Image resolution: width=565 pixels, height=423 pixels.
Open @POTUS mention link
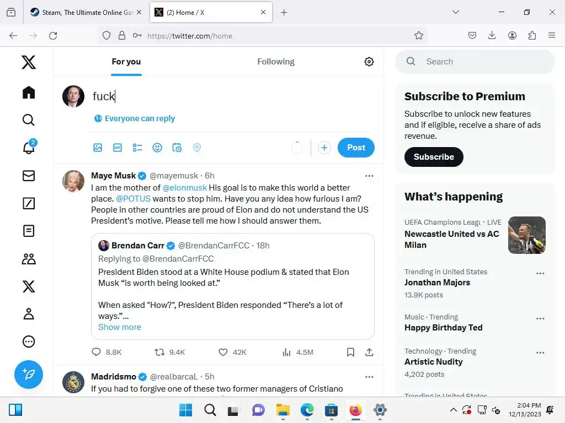134,198
